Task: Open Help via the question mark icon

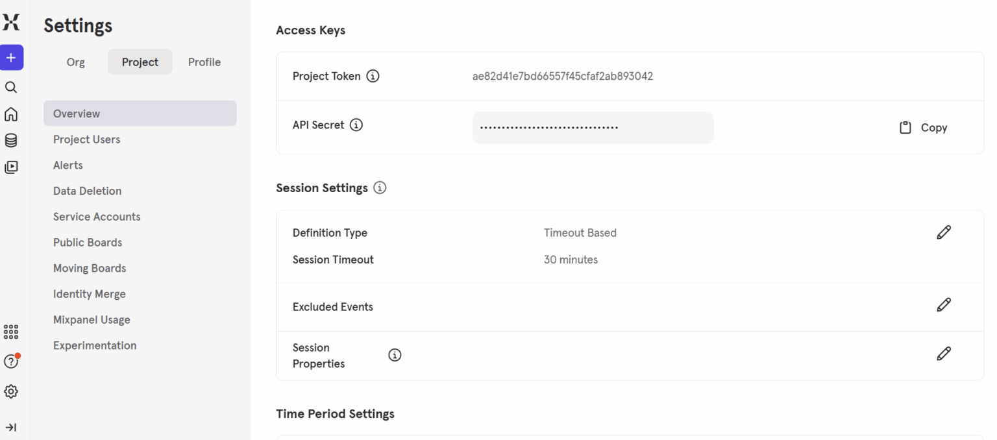Action: 11,361
